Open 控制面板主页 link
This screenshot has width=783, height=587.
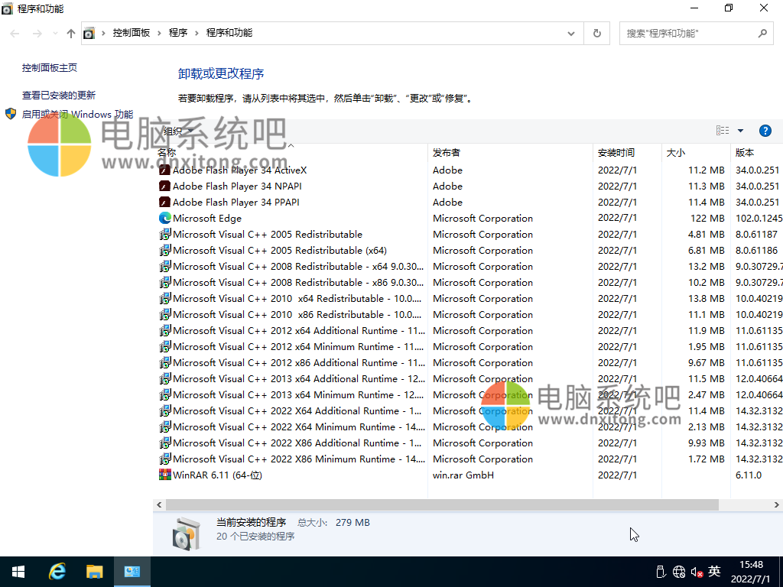pyautogui.click(x=50, y=68)
